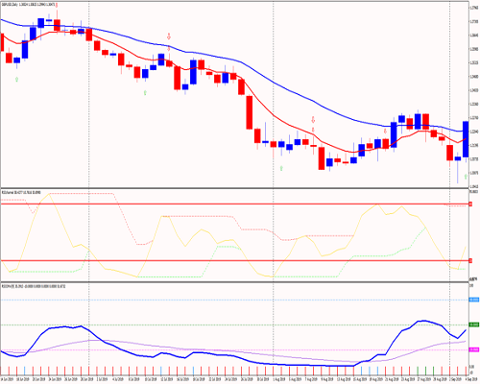Click the green buy arrow at far left
This screenshot has width=480, height=384.
click(x=16, y=79)
